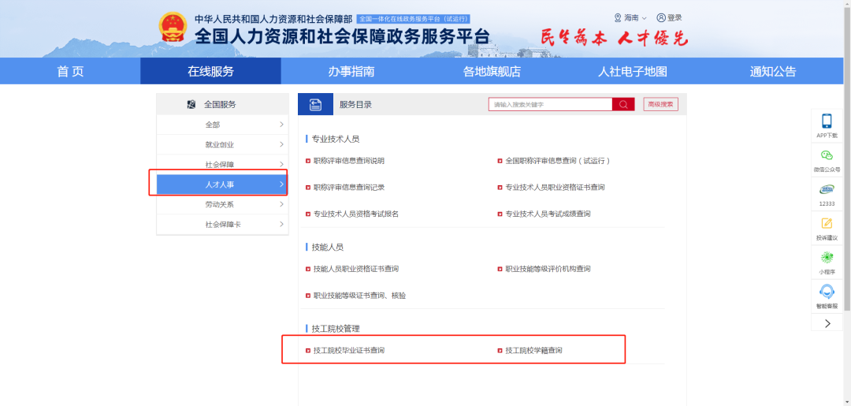Expand the right sidebar arrow chevron
This screenshot has width=851, height=406.
point(827,323)
